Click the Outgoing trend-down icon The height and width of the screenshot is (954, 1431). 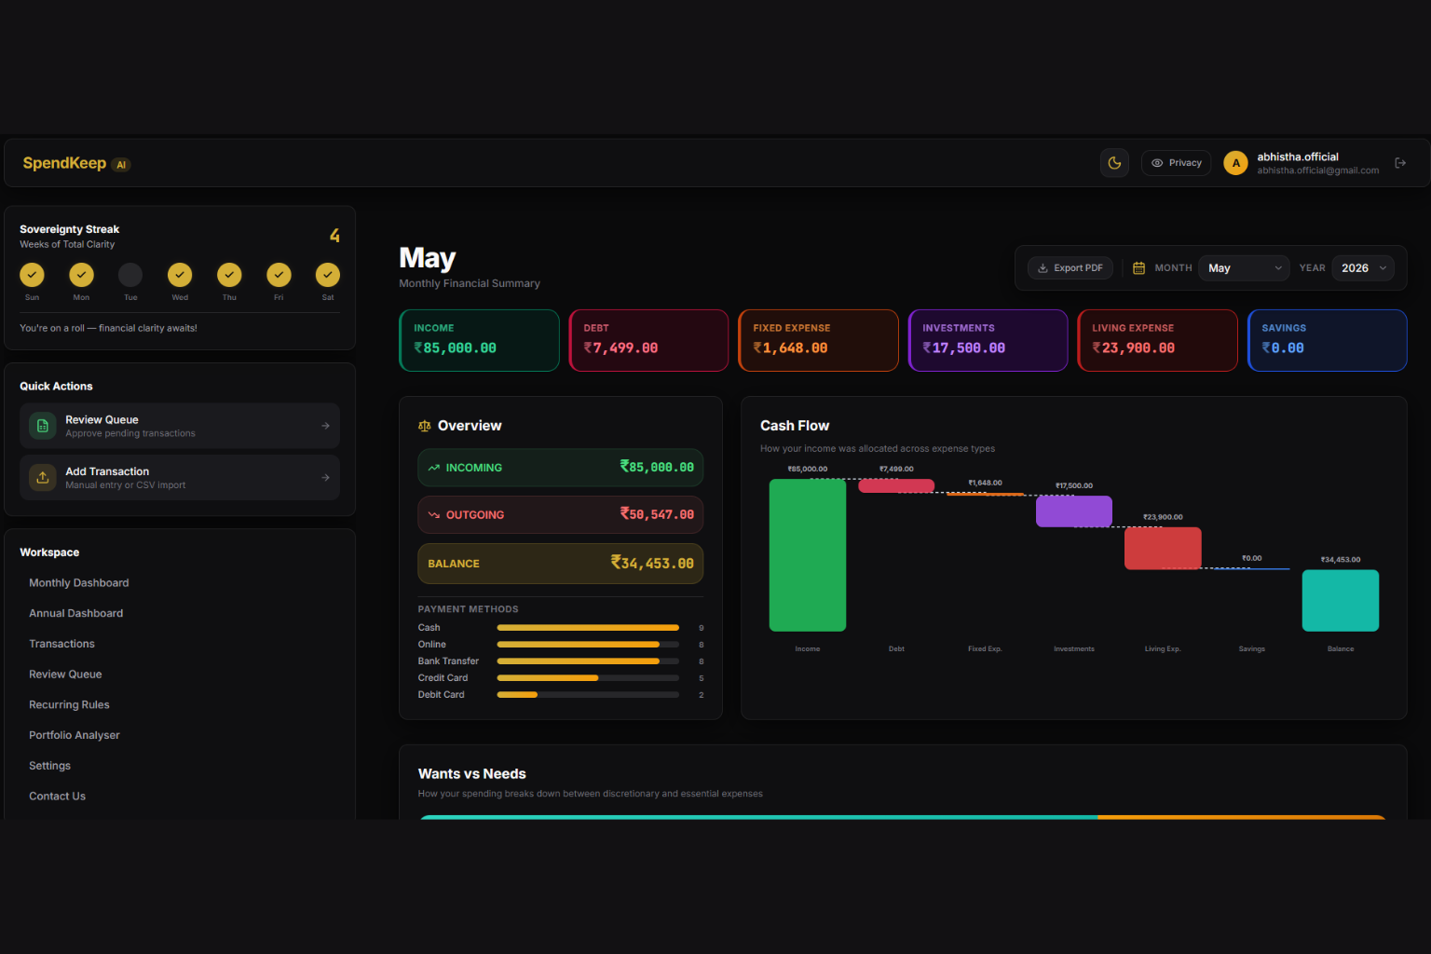pos(434,515)
